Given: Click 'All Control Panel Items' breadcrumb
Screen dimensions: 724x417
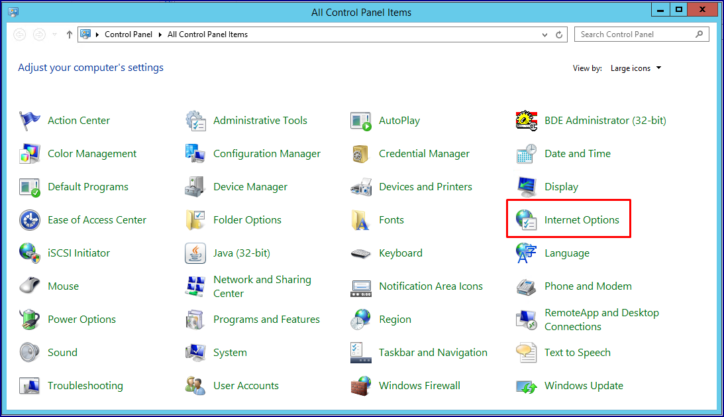Looking at the screenshot, I should (208, 34).
